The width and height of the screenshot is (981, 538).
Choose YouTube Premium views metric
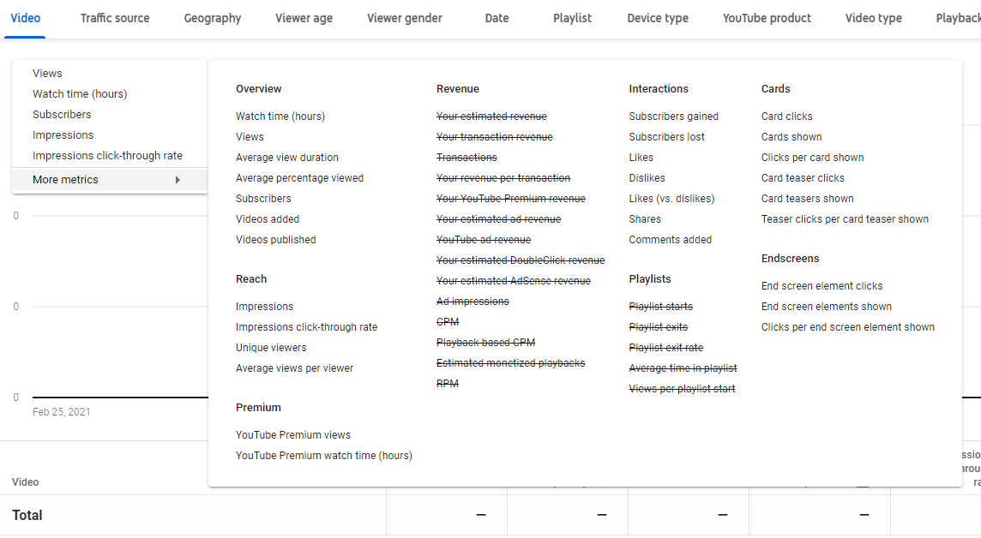(292, 434)
